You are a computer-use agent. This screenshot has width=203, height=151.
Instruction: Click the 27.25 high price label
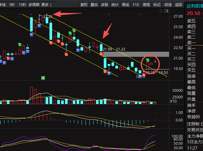48,17
